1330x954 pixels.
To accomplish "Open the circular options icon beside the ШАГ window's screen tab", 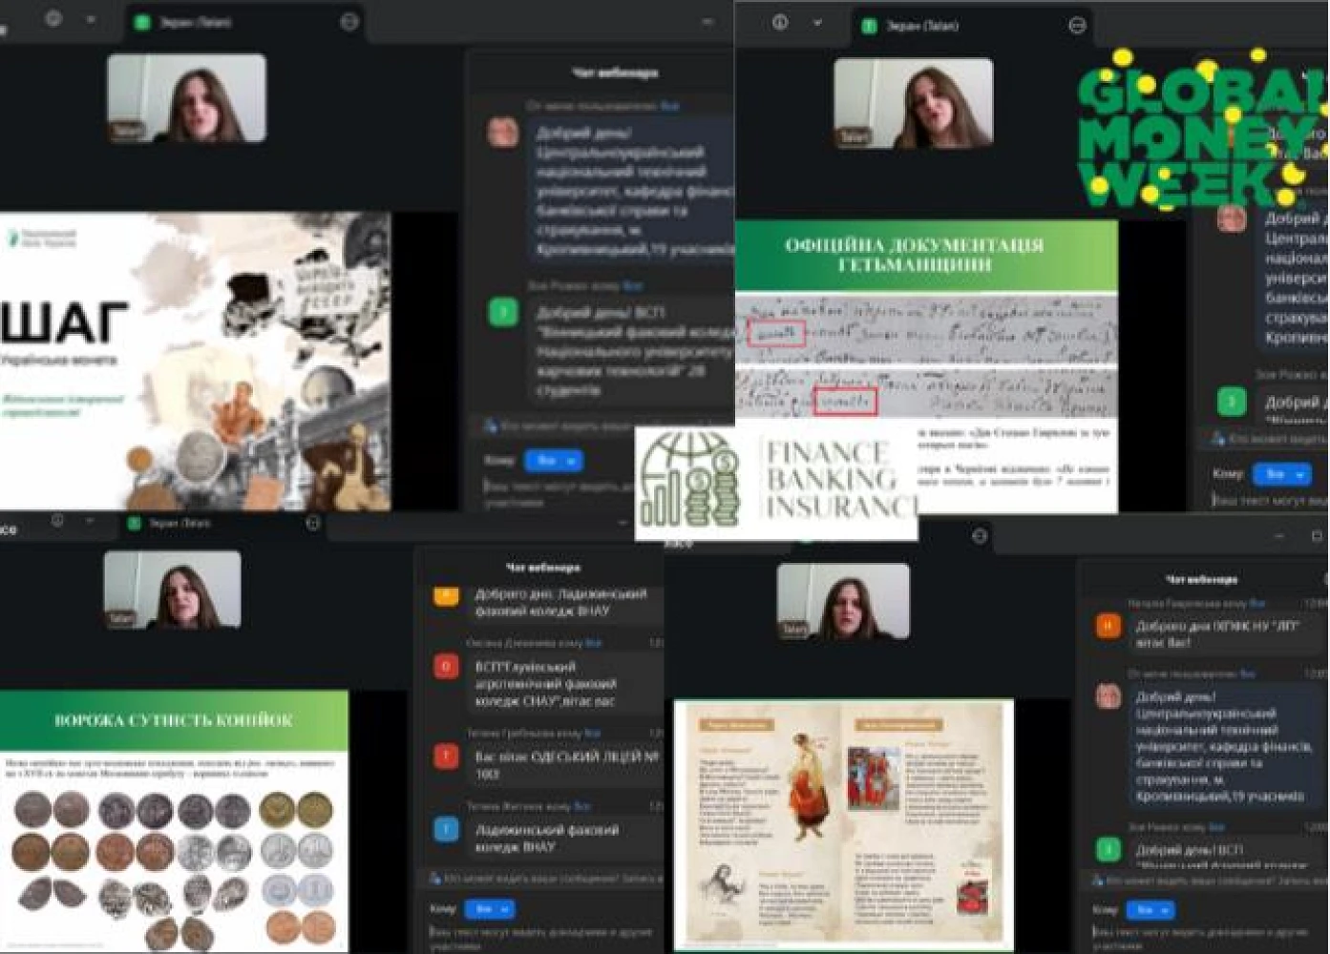I will click(349, 22).
